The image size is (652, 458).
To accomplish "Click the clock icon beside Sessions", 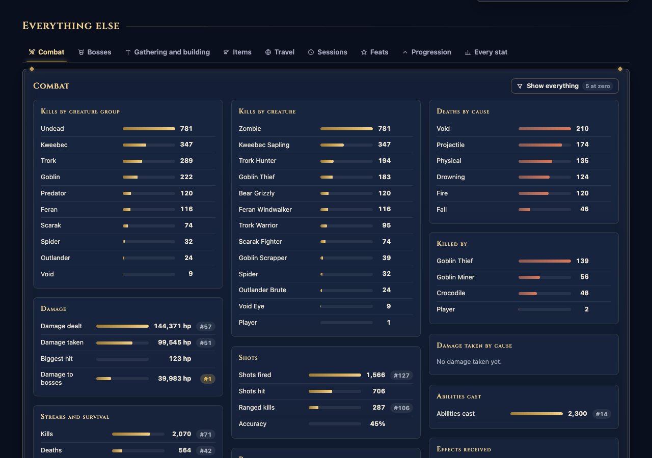I will (x=311, y=52).
